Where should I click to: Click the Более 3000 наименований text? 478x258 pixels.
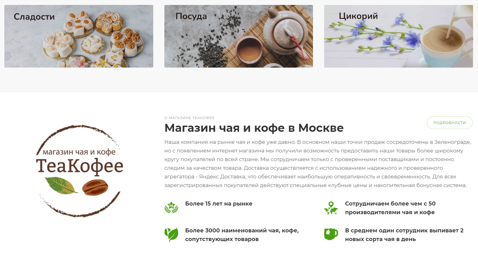(x=242, y=235)
